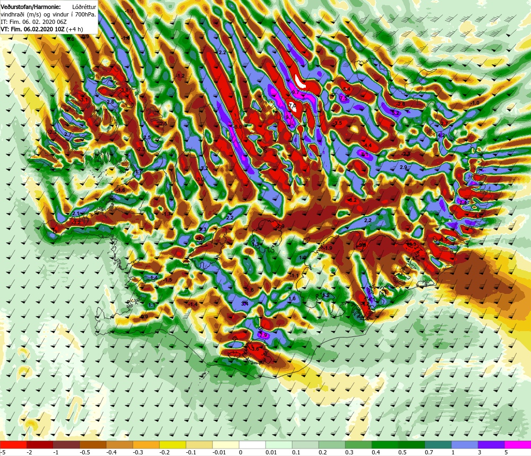Click the "0" legend scale label
The height and width of the screenshot is (456, 531).
point(241,452)
